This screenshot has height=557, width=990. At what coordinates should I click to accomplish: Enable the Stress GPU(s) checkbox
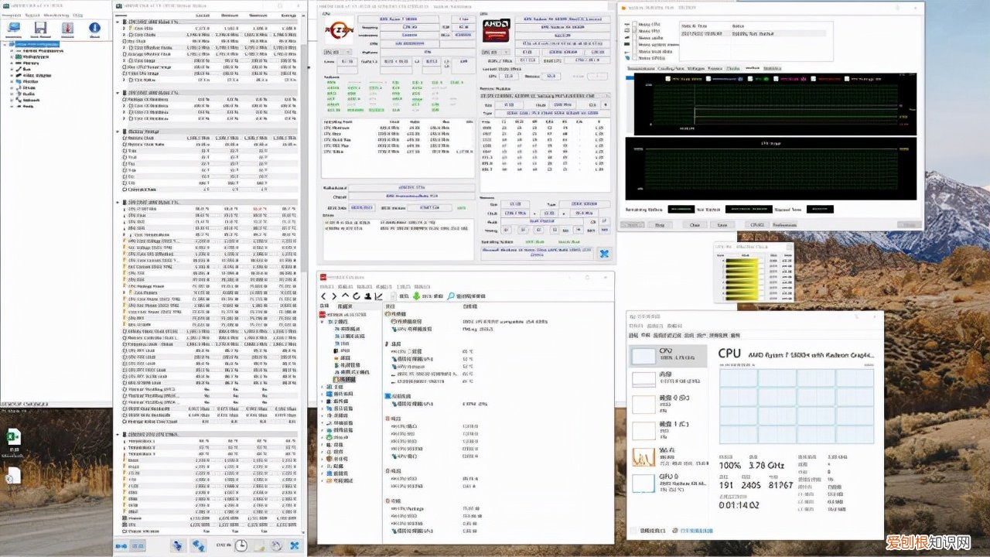pos(636,58)
